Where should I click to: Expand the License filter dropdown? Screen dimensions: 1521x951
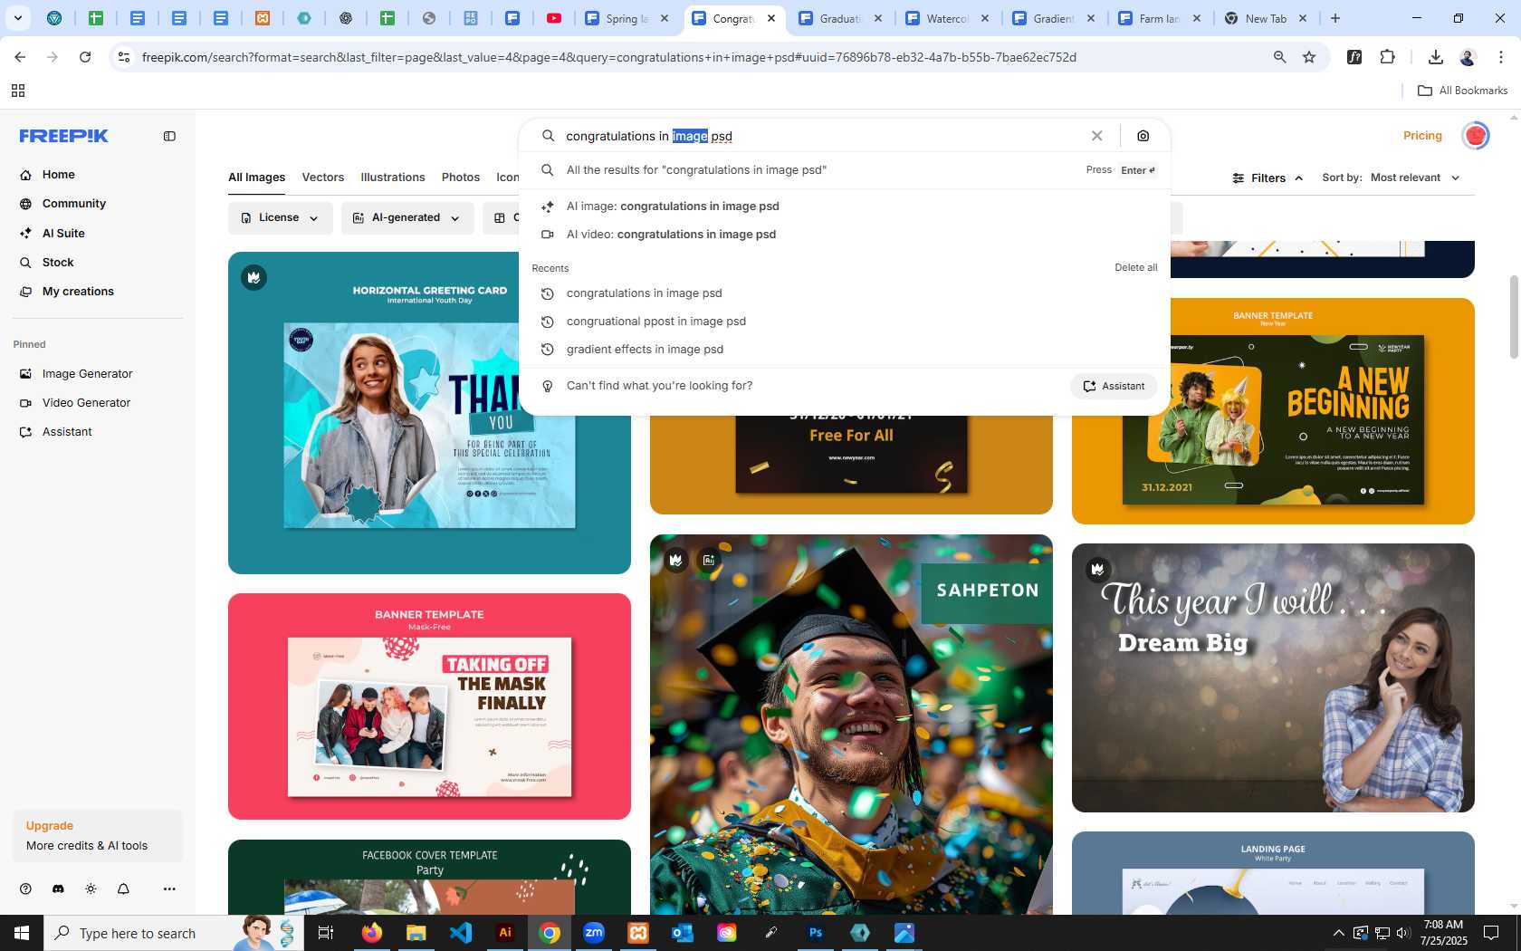tap(280, 217)
